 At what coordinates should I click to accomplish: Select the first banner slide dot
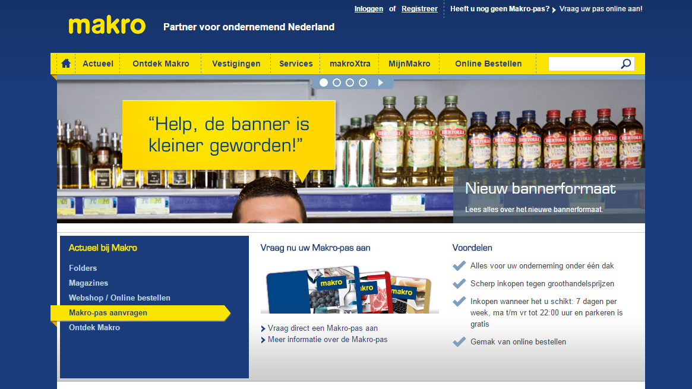coord(324,83)
